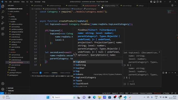Viewport: 178px width, 100px height.
Task: Switch to the user.service.js editor tab
Action: click(127, 6)
